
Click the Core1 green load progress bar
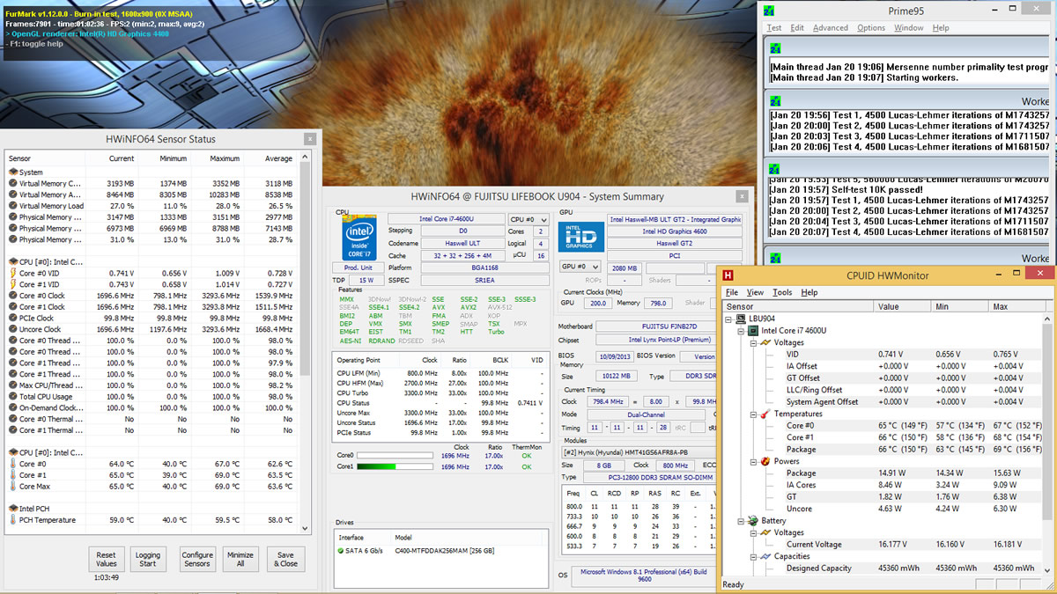(393, 466)
